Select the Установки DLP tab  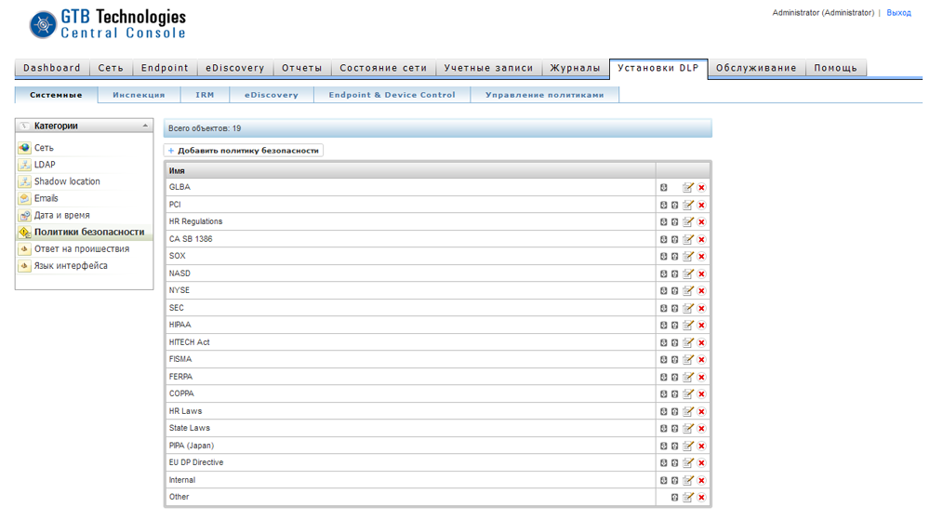click(658, 68)
